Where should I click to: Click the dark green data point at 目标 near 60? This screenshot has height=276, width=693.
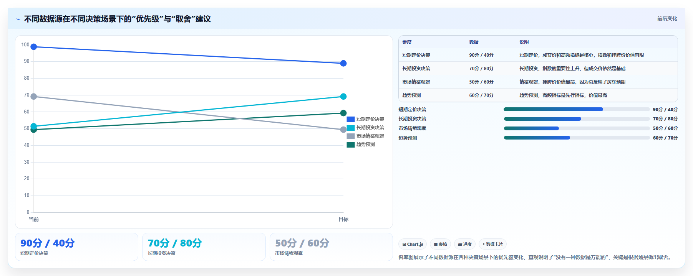coord(343,113)
